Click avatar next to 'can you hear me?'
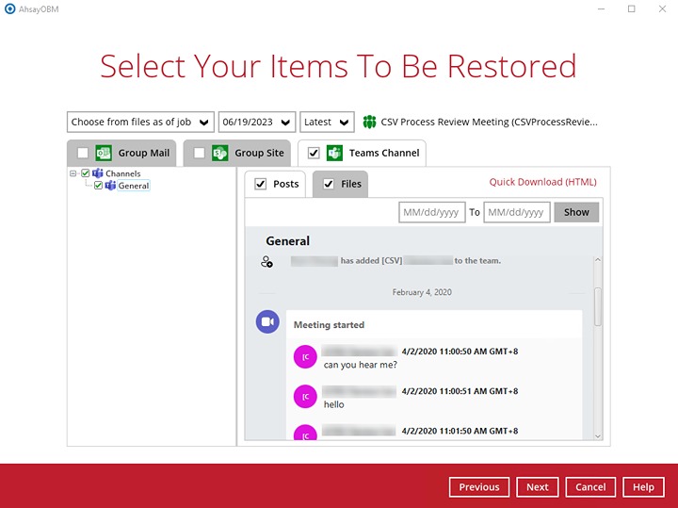This screenshot has width=678, height=508. pos(304,357)
